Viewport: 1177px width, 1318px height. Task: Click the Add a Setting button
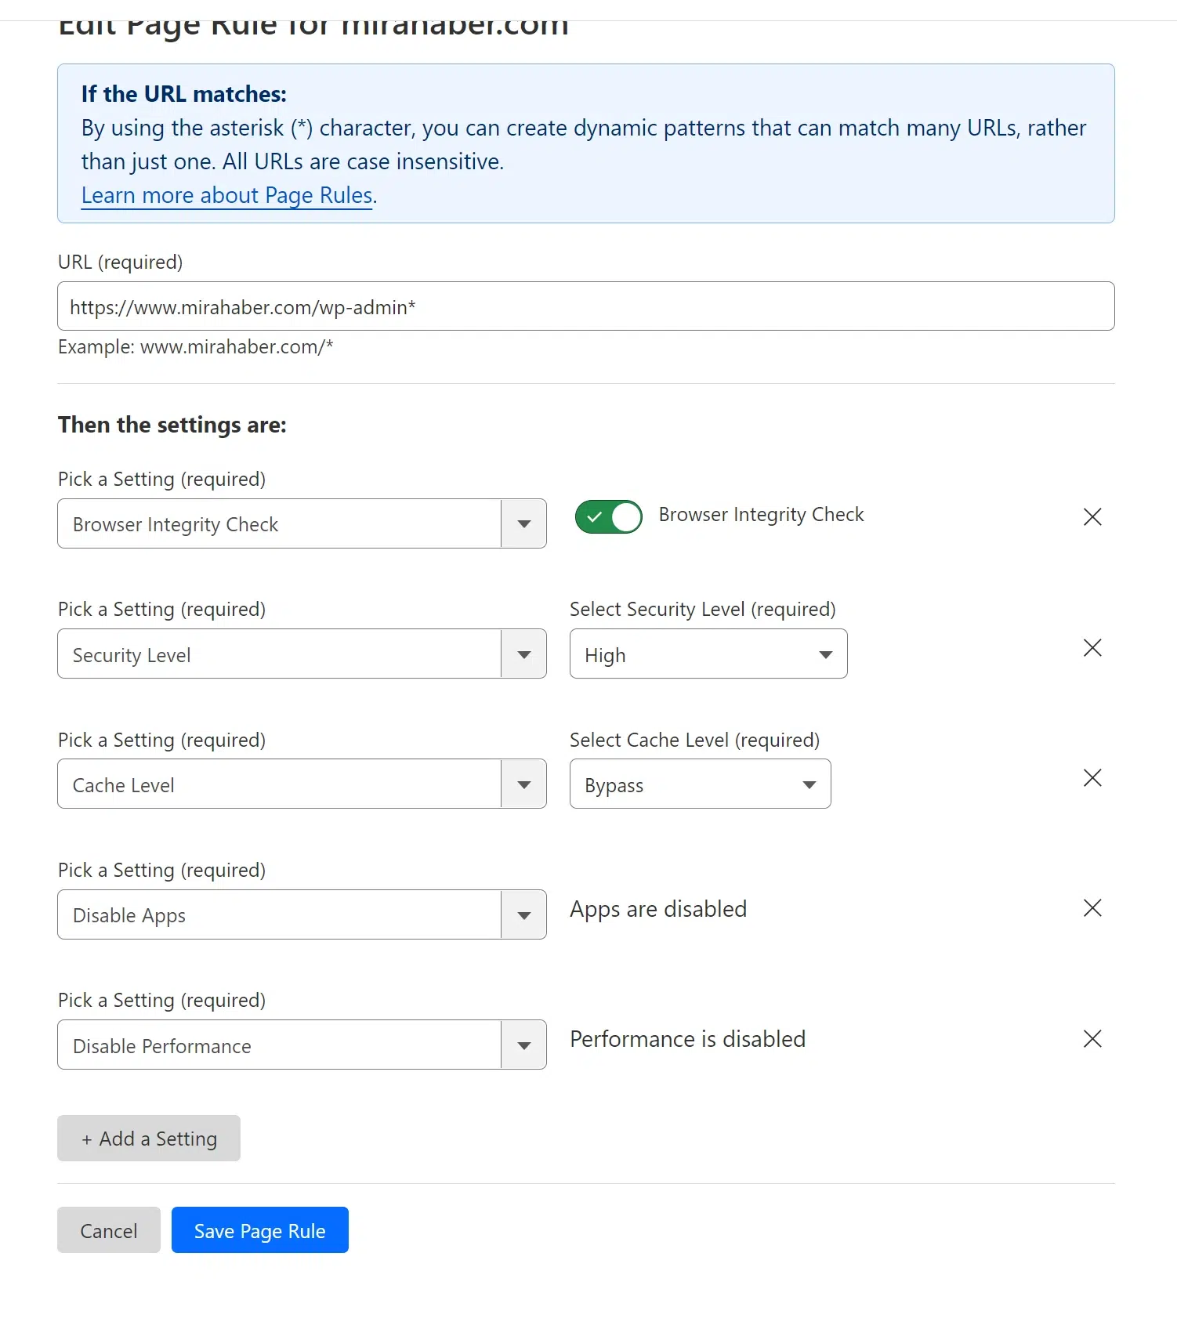(x=149, y=1139)
